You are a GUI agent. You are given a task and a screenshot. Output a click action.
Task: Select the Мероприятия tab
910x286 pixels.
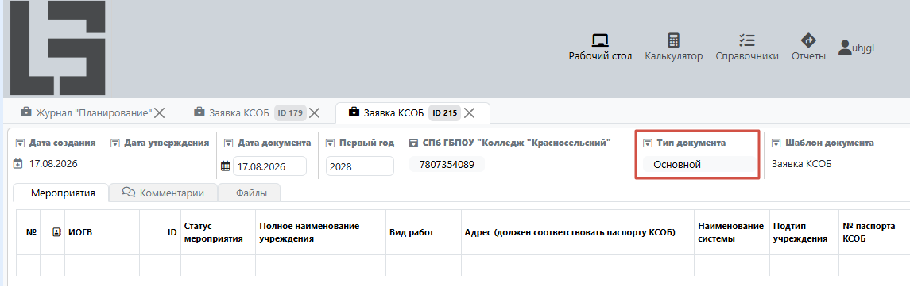pos(62,193)
